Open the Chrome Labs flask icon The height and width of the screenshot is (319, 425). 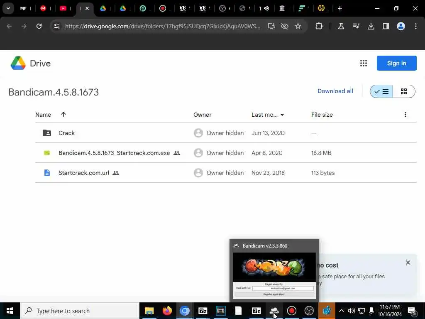341,26
